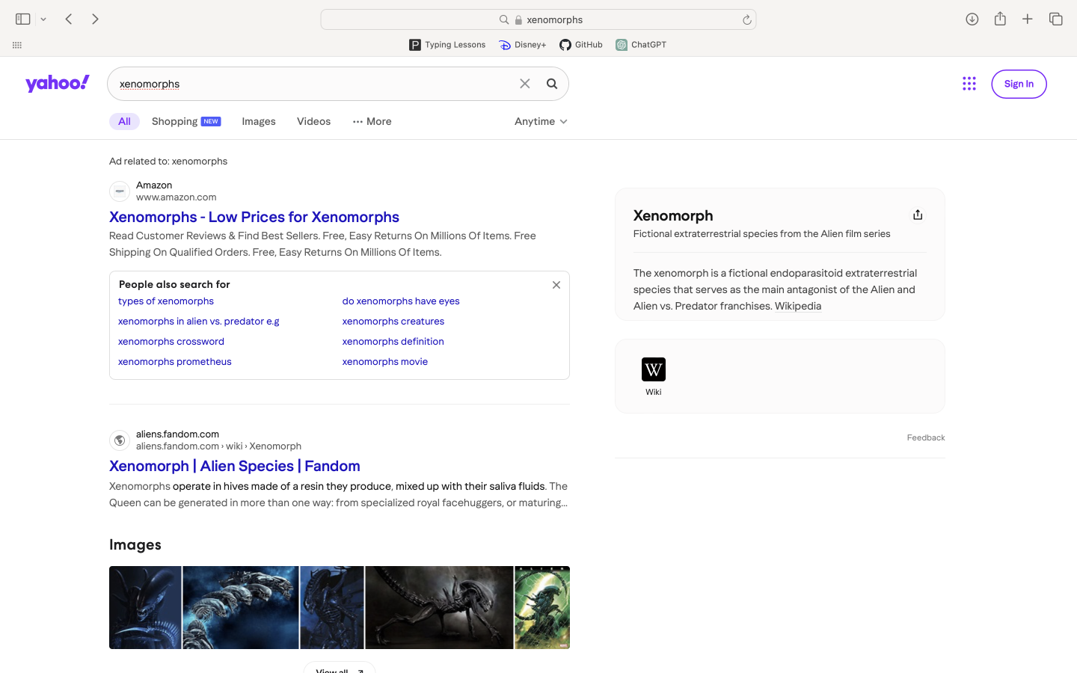
Task: Click Feedback link under panel
Action: click(926, 438)
